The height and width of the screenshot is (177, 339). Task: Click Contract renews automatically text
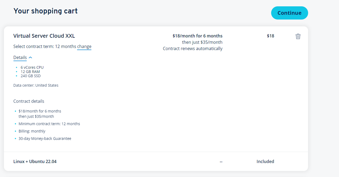(193, 49)
